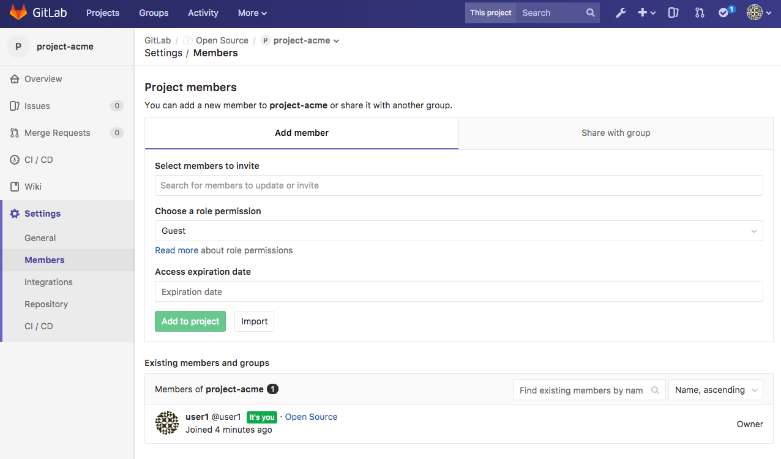Click the GitLab tanuki logo
The height and width of the screenshot is (459, 781).
point(18,12)
